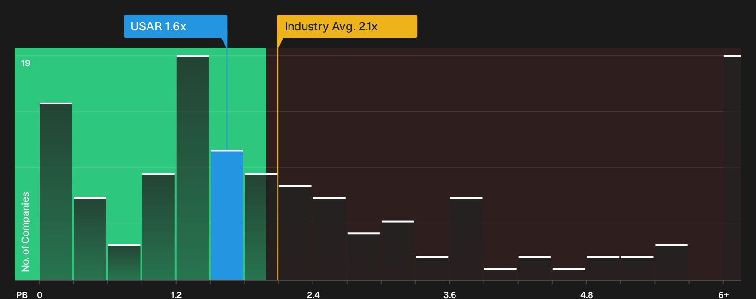Viewport: 756px width, 299px height.
Task: Select the 6+ bar at far right
Action: tap(732, 167)
